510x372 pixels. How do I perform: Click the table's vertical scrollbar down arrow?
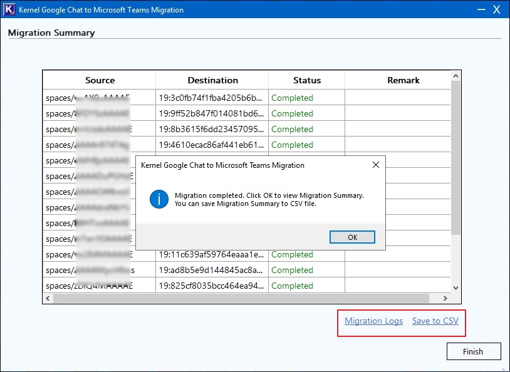pyautogui.click(x=455, y=288)
